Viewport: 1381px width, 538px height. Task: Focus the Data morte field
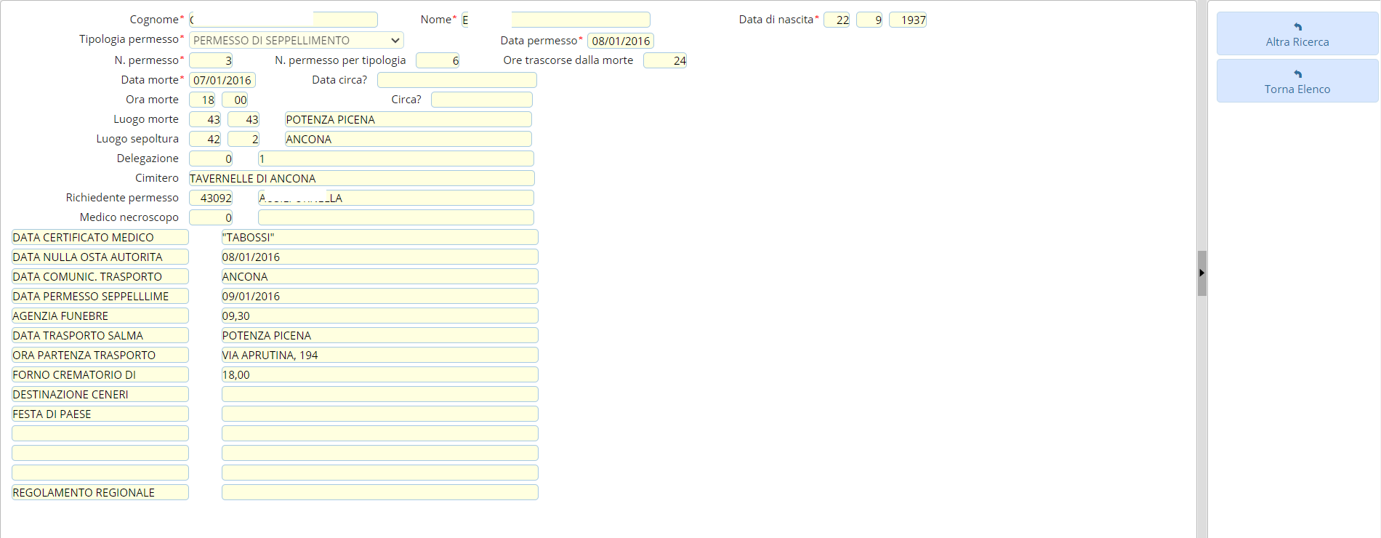pos(222,80)
